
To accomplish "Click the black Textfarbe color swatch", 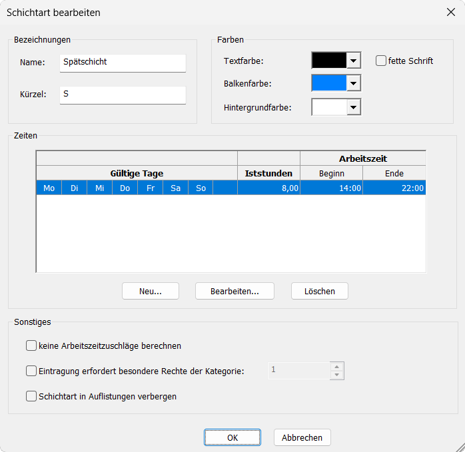I will click(x=329, y=61).
